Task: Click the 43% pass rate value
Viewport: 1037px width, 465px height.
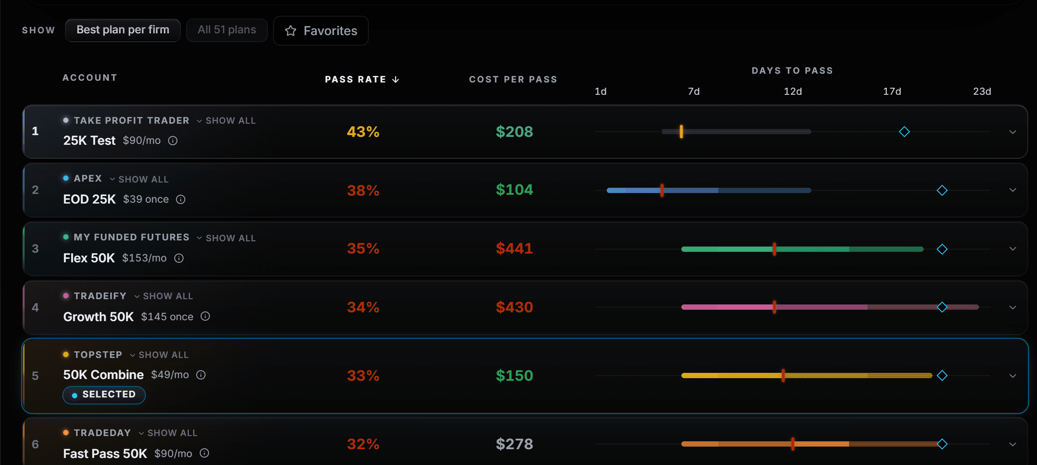Action: coord(363,132)
